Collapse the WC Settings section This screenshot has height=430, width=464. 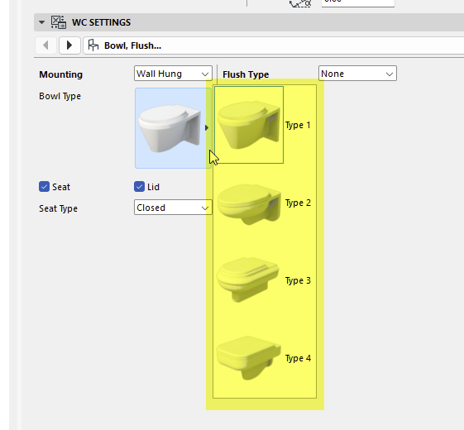point(41,22)
